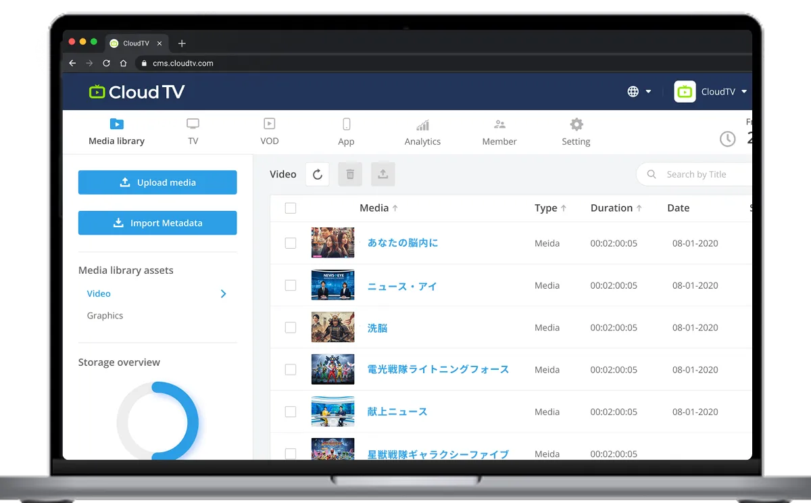Image resolution: width=811 pixels, height=503 pixels.
Task: Open the VOD tab
Action: [269, 132]
